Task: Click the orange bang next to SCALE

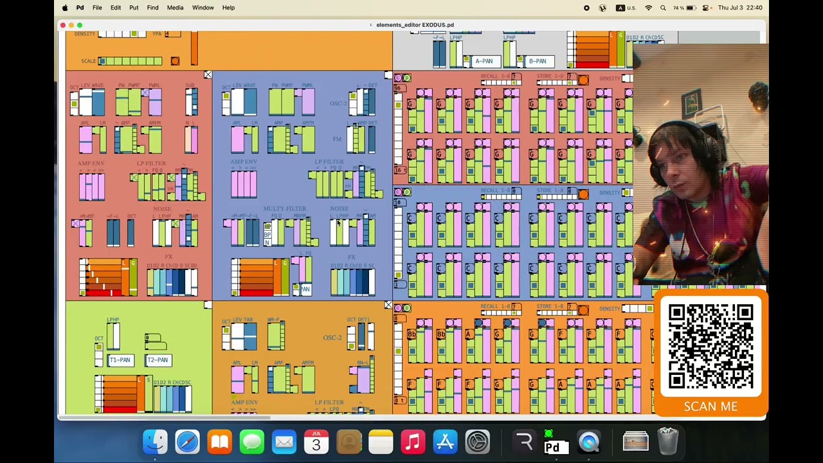Action: pos(175,61)
